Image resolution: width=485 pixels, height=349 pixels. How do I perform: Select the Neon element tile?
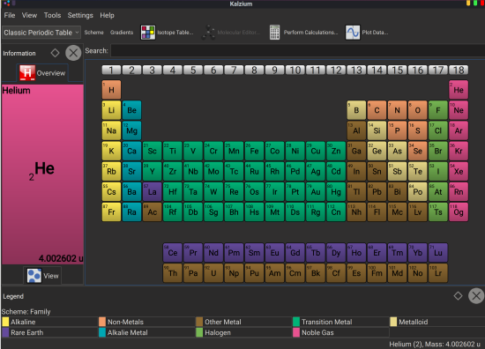[x=459, y=110]
